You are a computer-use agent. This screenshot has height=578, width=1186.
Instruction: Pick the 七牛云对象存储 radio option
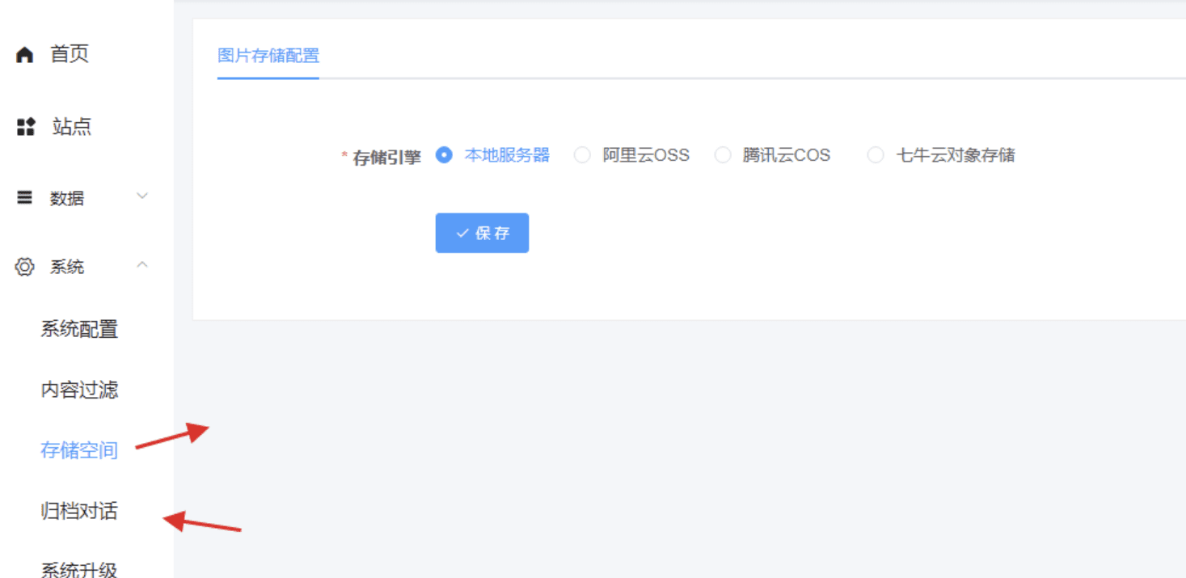[876, 155]
